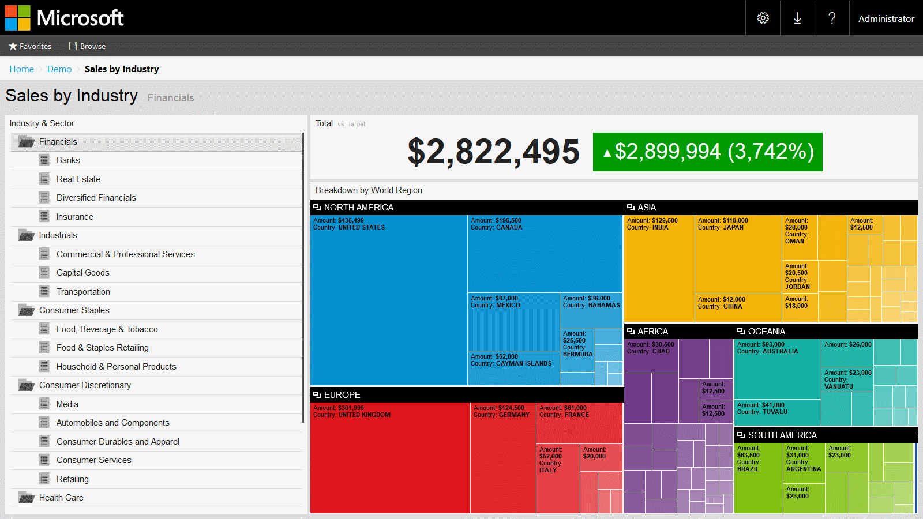Click the Brazil treemap tile
This screenshot has height=519, width=923.
click(759, 478)
